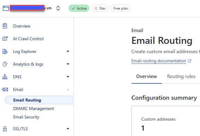This screenshot has width=200, height=136.
Task: Expand the Log Explorer submenu arrow
Action: (68, 51)
